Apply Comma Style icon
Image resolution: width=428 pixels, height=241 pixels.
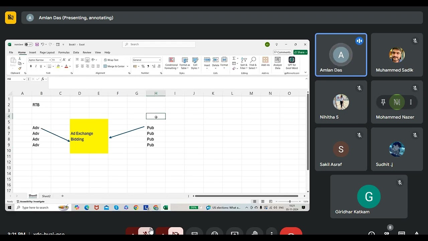(148, 66)
